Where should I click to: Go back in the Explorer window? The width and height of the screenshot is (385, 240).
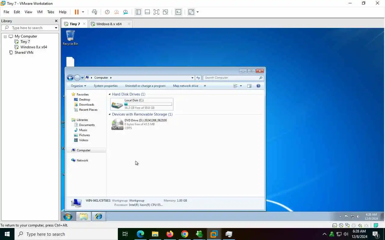[70, 78]
